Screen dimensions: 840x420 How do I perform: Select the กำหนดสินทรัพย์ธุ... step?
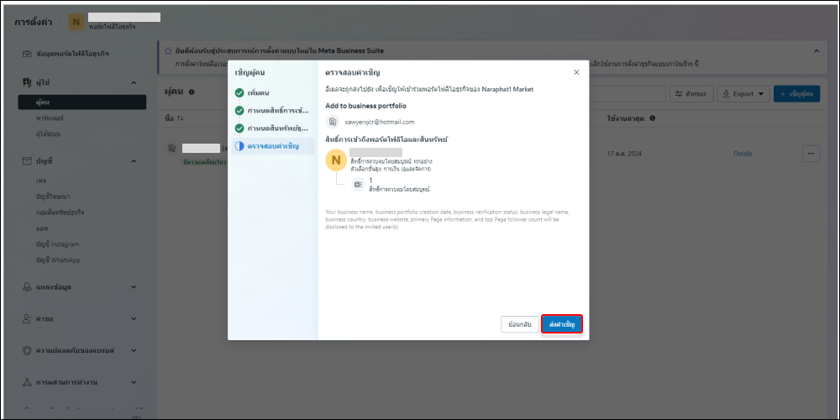pyautogui.click(x=273, y=129)
